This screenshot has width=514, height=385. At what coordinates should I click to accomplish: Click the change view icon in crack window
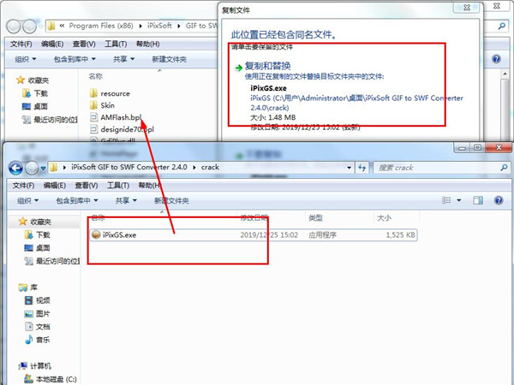click(x=446, y=200)
